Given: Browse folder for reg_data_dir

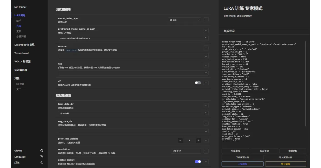Looking at the screenshot, I should (206, 131).
